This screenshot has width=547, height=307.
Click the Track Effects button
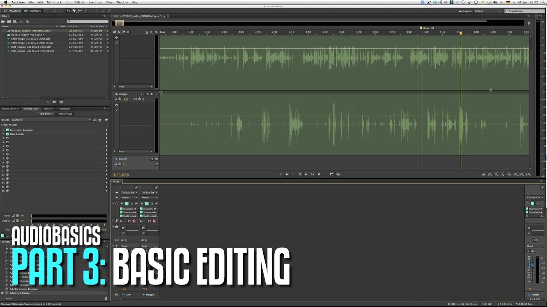coord(65,113)
